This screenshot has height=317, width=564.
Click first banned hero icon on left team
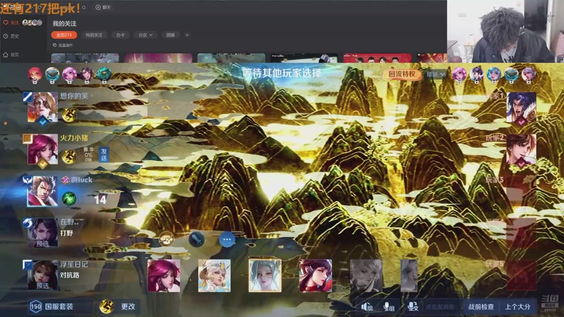[35, 75]
